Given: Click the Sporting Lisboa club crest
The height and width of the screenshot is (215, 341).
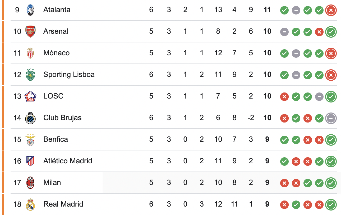Looking at the screenshot, I should point(30,75).
